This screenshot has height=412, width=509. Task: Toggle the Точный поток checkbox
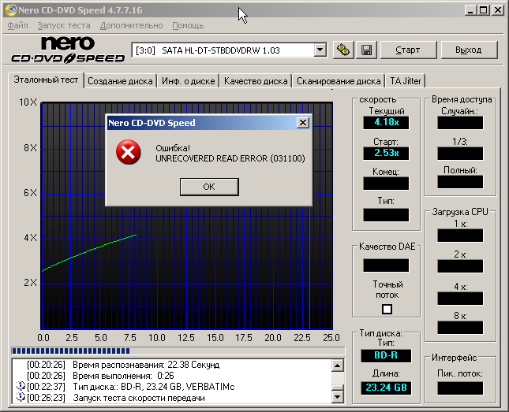point(387,309)
